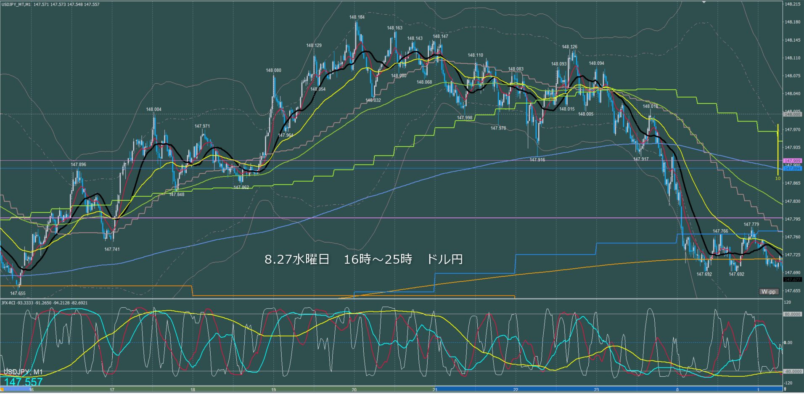
Task: Select the blue 147.894 price axis label
Action: 792,169
